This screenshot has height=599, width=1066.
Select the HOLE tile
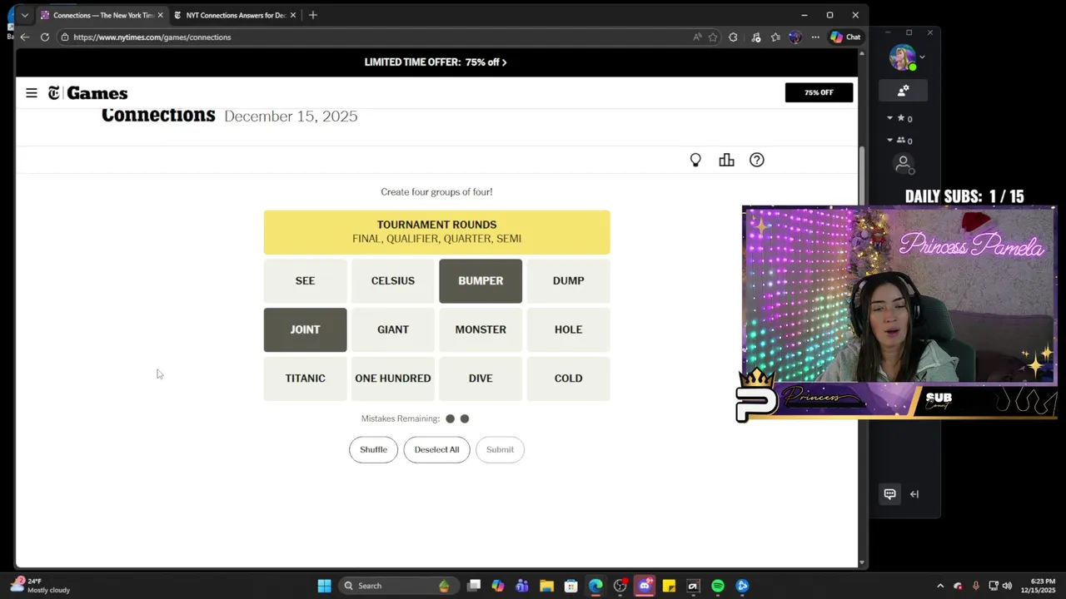[x=568, y=329]
